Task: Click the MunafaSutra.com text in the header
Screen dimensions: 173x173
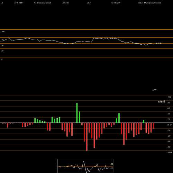Action: (153, 3)
